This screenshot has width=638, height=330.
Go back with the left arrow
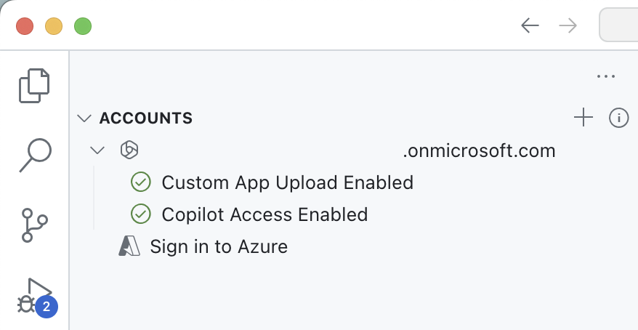point(530,26)
